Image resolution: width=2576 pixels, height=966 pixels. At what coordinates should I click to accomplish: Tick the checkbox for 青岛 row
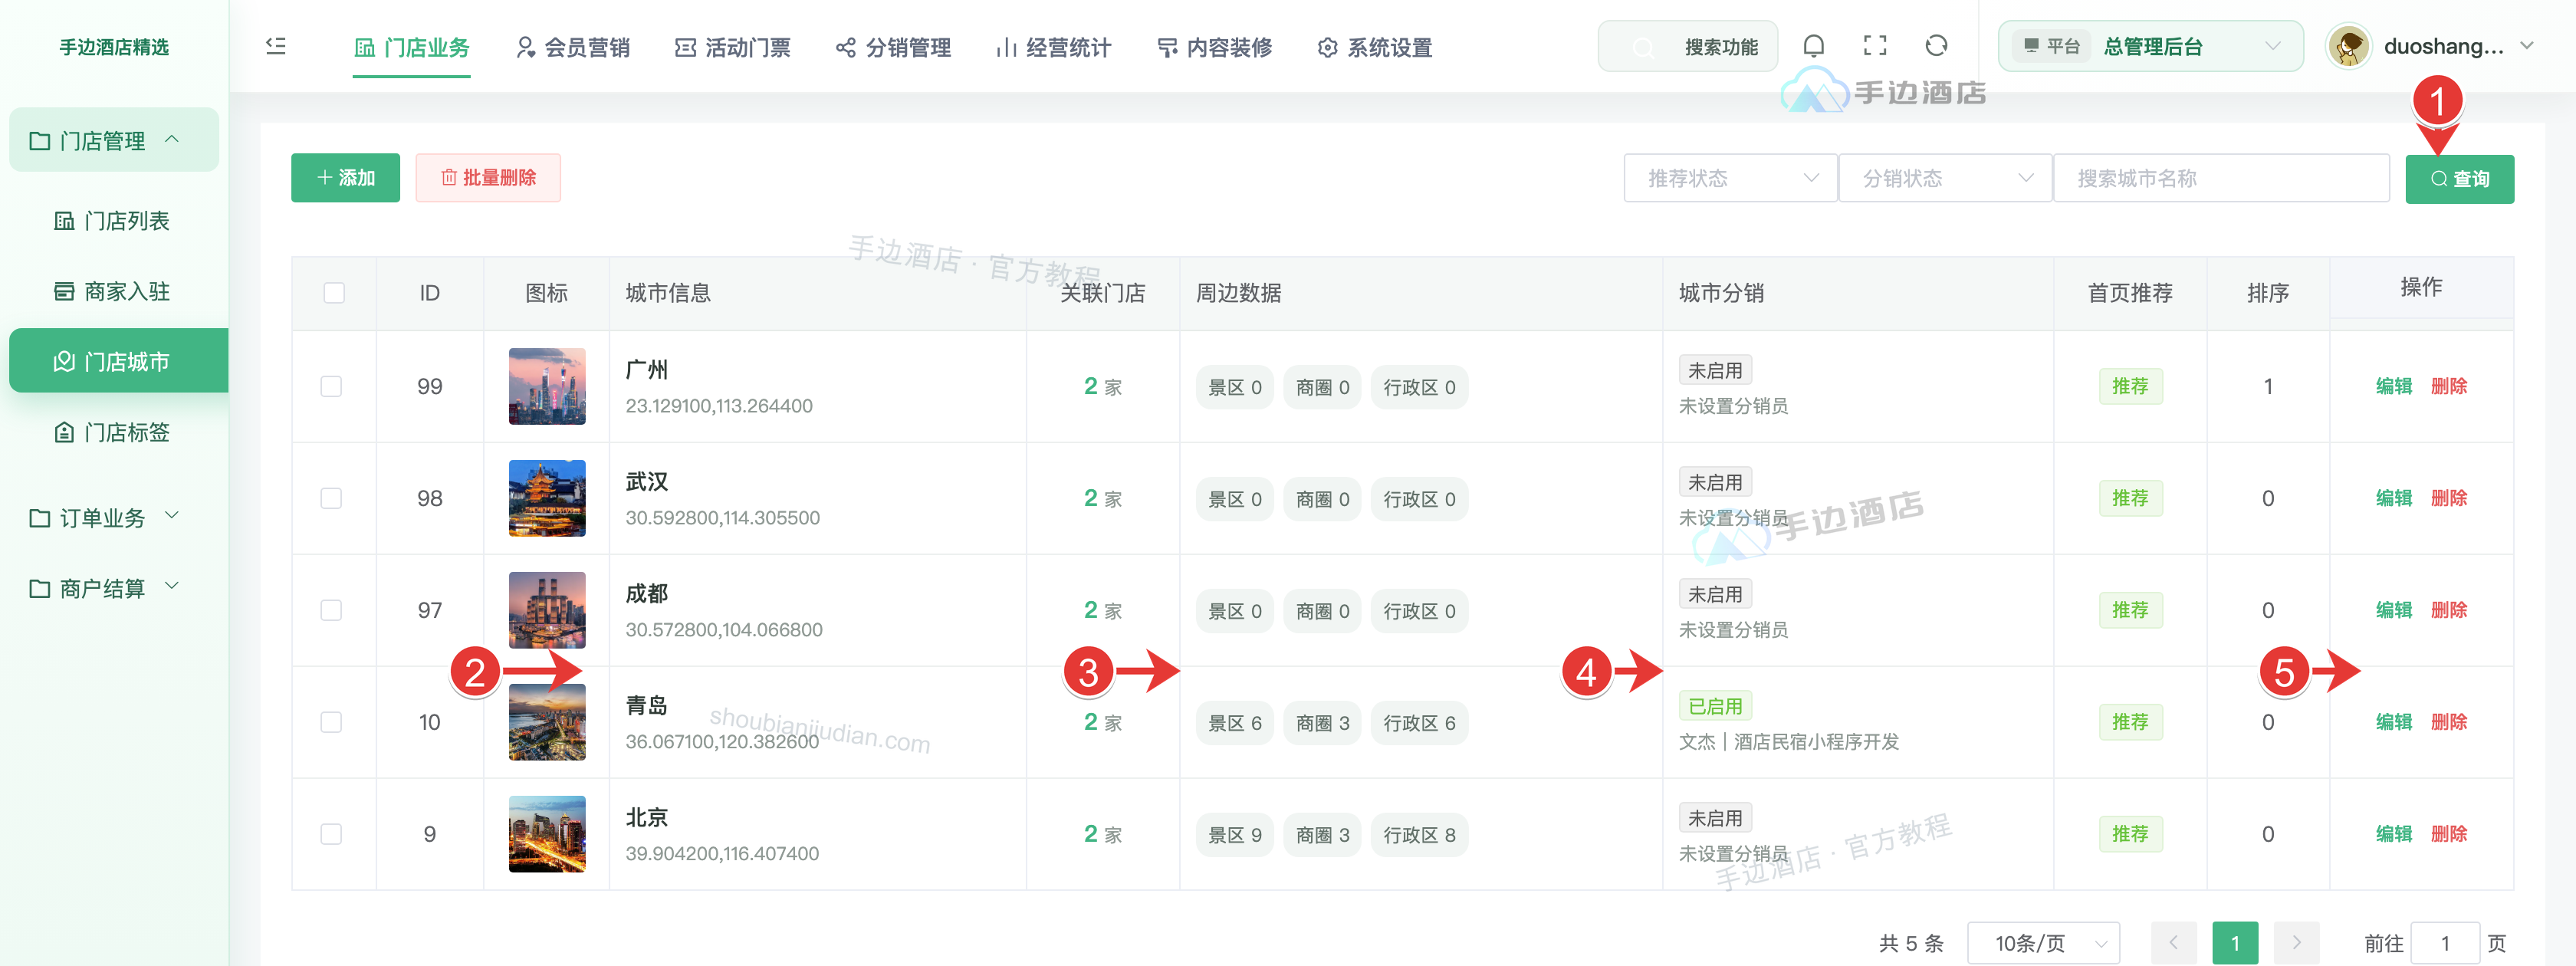(331, 722)
